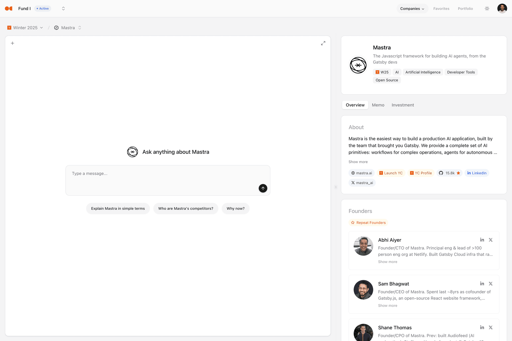Open a new chat with the plus icon

pyautogui.click(x=12, y=43)
